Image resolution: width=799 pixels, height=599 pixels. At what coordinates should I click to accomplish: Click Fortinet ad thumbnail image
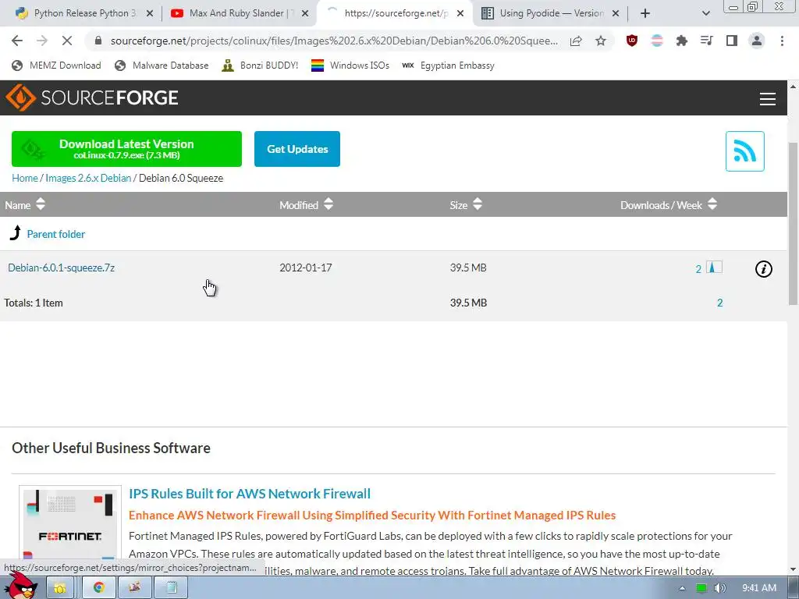[70, 530]
